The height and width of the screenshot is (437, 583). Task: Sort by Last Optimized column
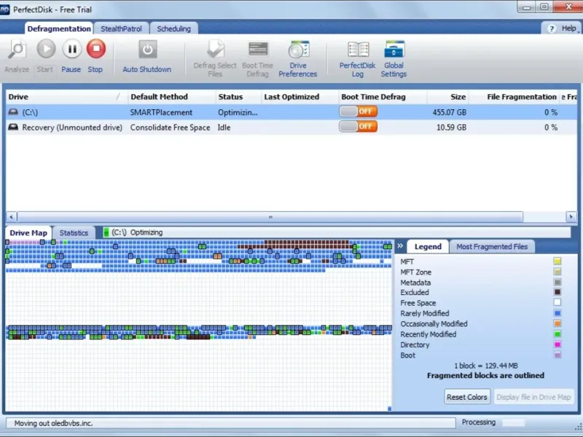click(300, 97)
